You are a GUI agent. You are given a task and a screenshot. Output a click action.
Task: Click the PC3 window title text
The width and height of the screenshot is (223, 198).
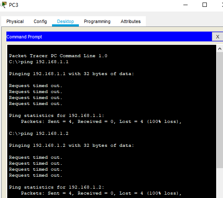14,5
